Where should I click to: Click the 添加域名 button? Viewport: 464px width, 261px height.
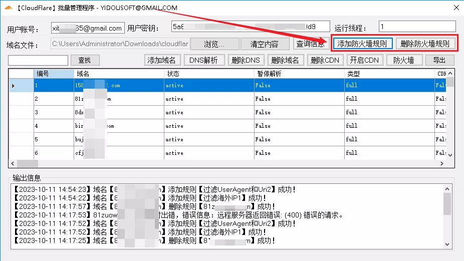tap(161, 60)
